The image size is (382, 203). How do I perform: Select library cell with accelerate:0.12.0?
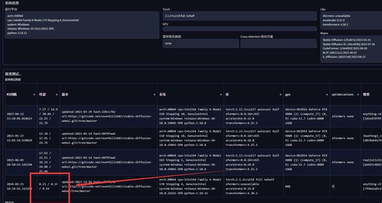tap(254, 116)
